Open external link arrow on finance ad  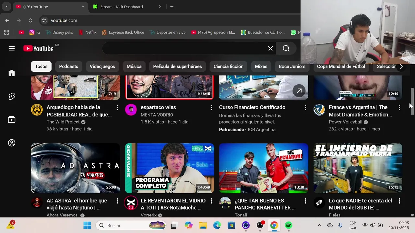tap(299, 91)
